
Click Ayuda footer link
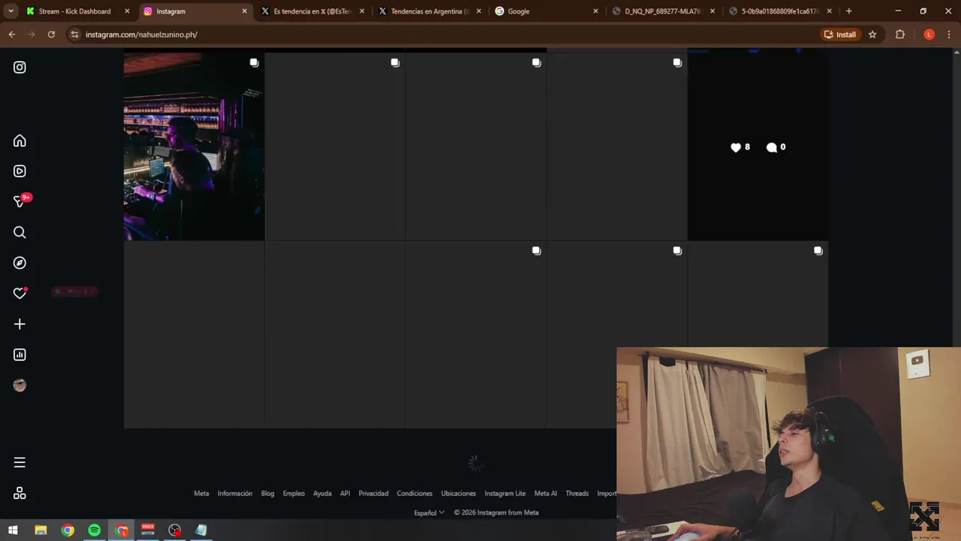tap(322, 494)
